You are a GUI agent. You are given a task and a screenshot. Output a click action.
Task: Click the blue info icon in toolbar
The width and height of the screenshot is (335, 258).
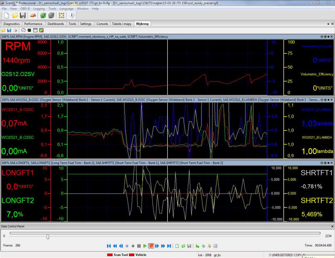(x=72, y=15)
